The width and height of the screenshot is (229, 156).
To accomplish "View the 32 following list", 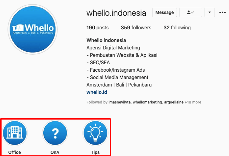I will 177,27.
